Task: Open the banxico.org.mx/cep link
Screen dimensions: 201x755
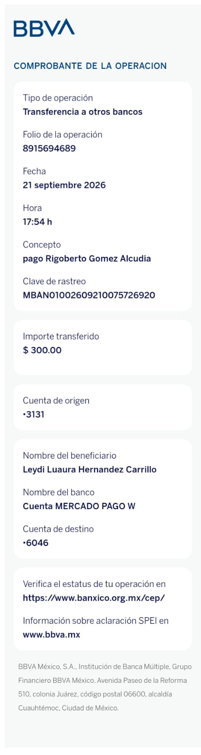Action: 94,598
